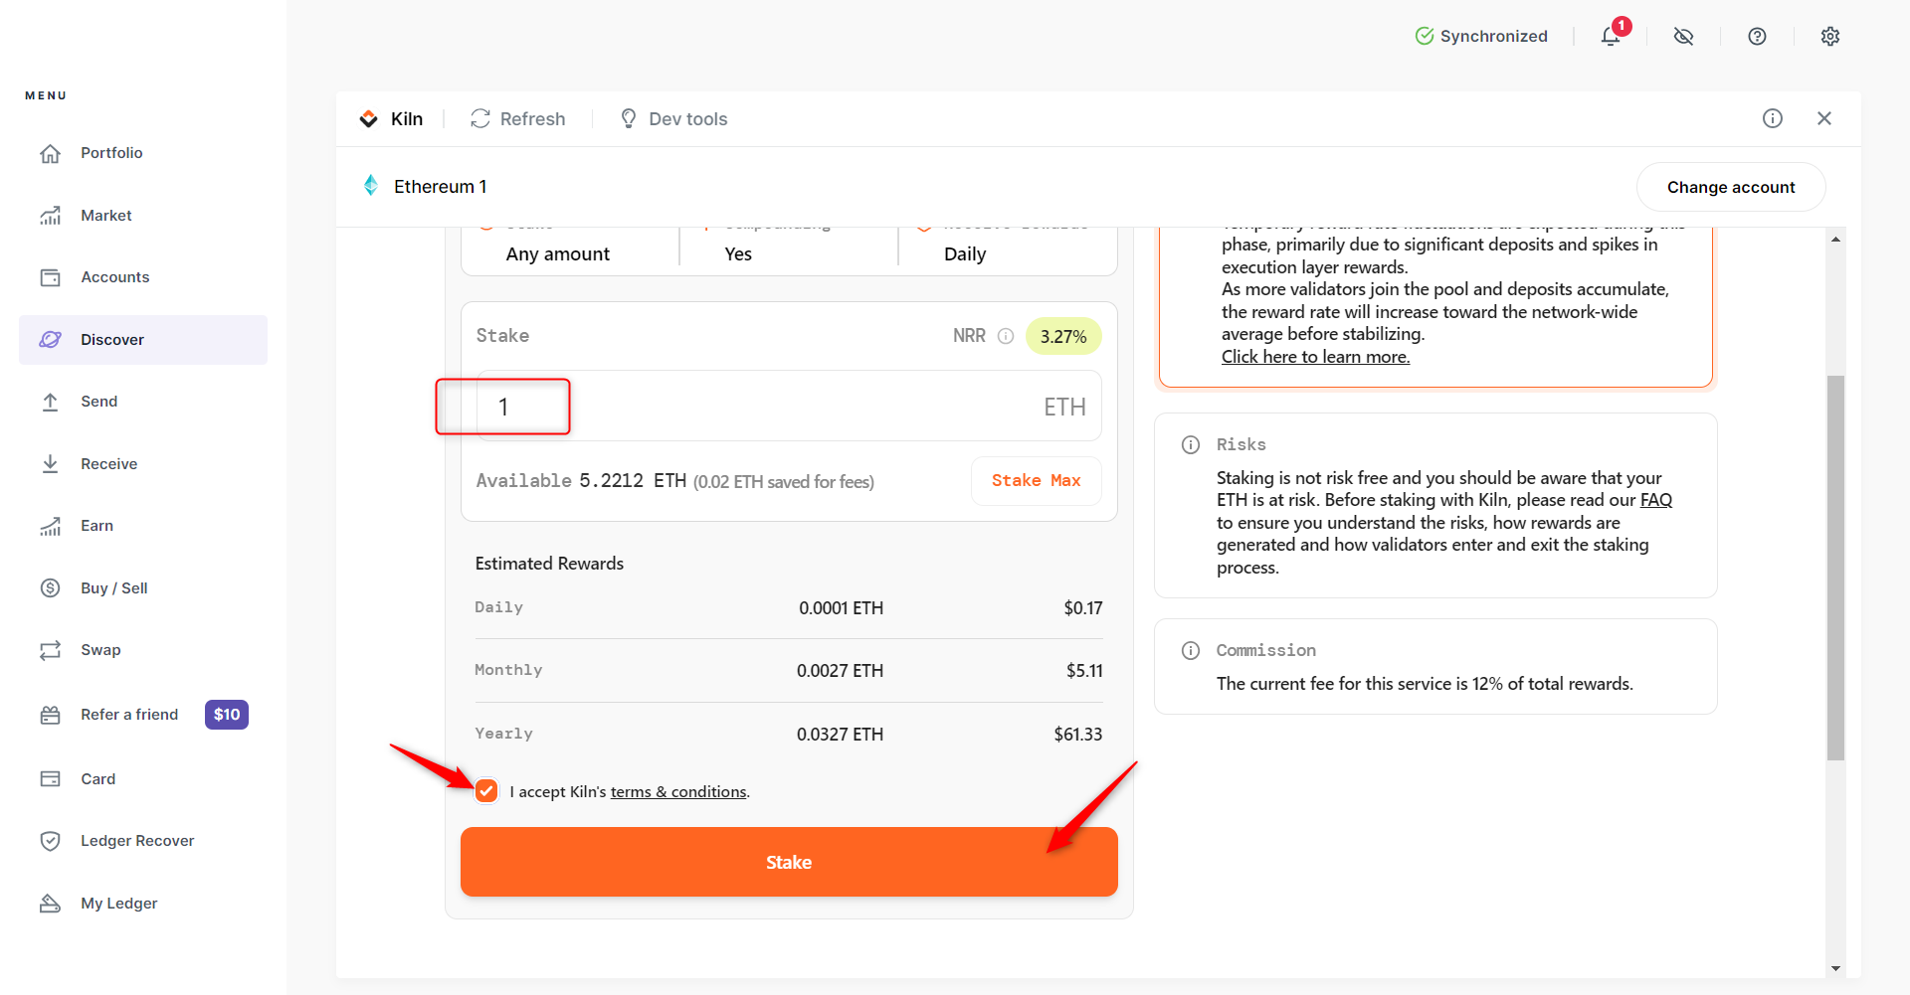Viewport: 1910px width, 995px height.
Task: Open Portfolio from the menu
Action: (x=143, y=153)
